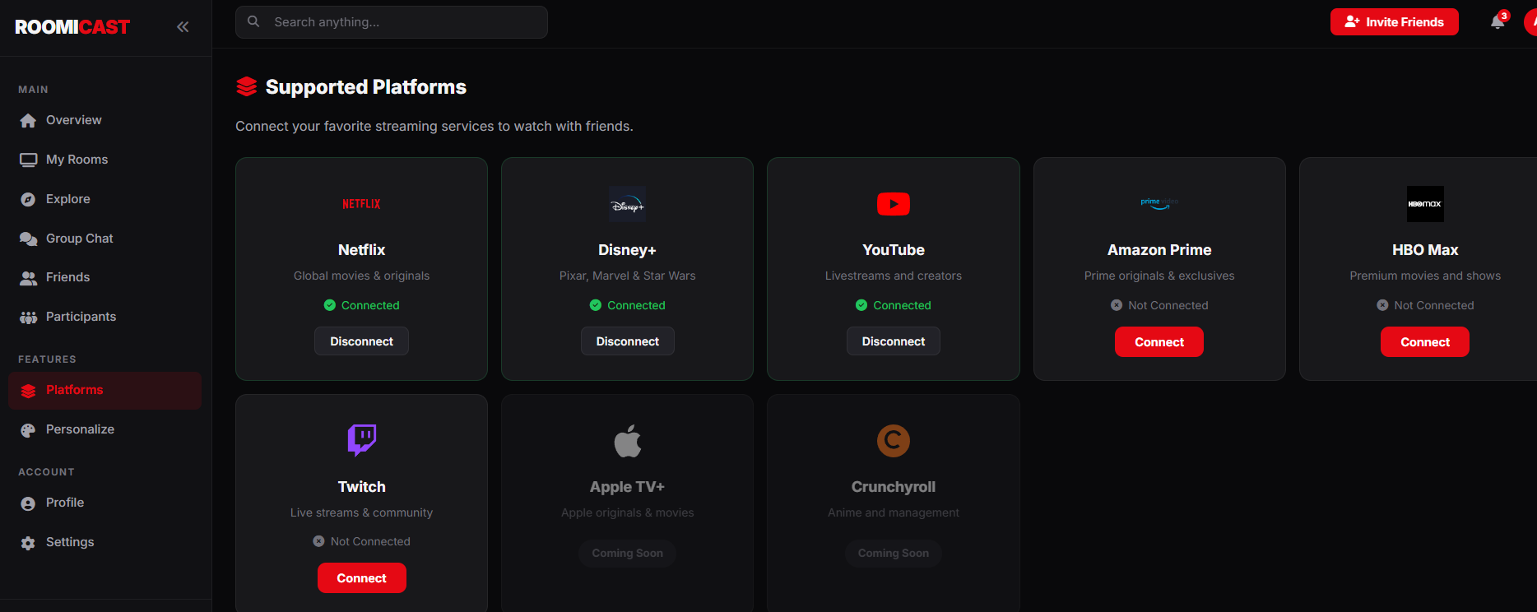The image size is (1537, 612).
Task: Click the Personalize palette icon
Action: tap(28, 430)
